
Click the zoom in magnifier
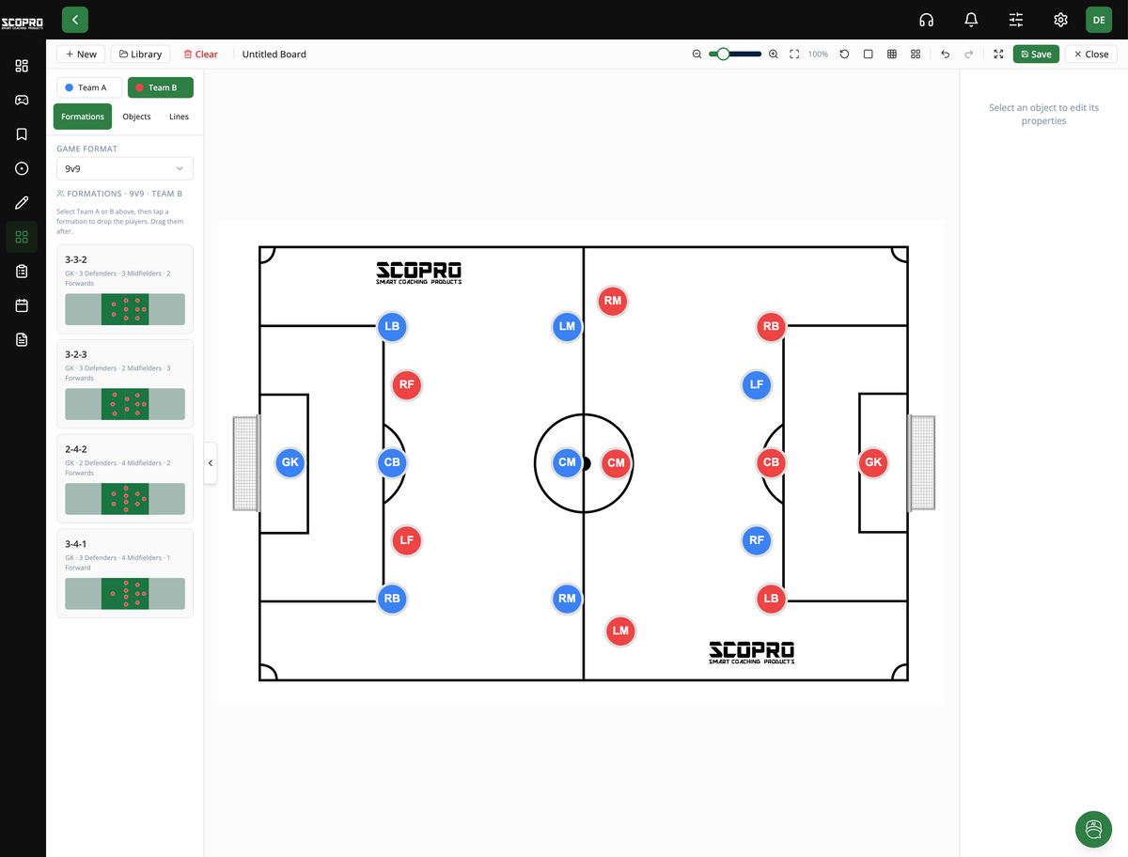(x=774, y=55)
